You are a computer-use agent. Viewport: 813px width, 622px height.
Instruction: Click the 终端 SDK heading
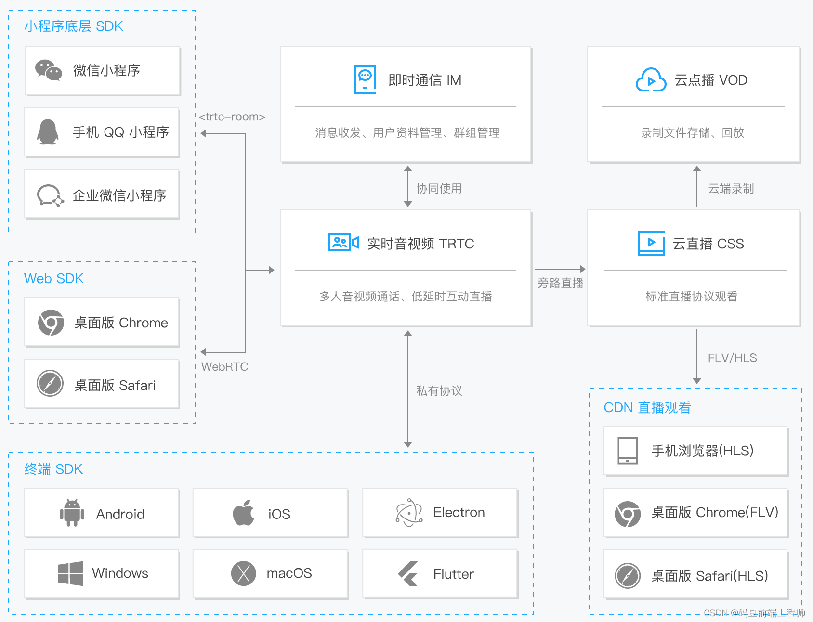coord(53,469)
